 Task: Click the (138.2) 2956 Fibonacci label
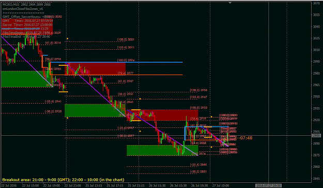tap(198, 90)
